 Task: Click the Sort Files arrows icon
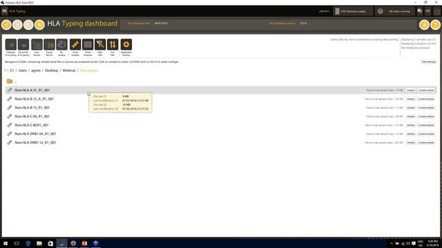(x=113, y=44)
